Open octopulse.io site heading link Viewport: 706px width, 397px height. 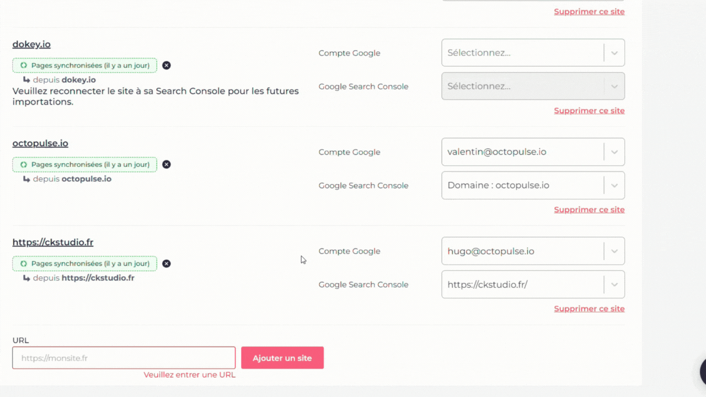(x=40, y=143)
